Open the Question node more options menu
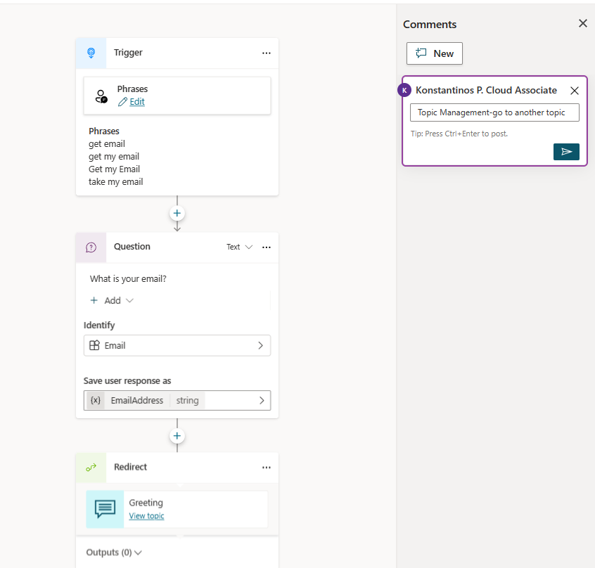This screenshot has width=595, height=568. coord(266,247)
